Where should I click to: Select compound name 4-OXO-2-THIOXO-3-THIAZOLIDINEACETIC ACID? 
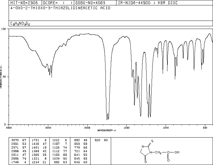click(60, 8)
